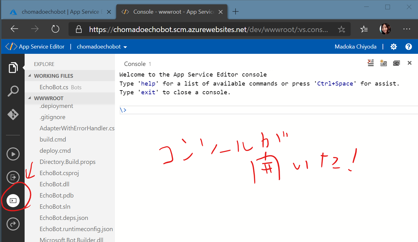Toggle the Console icon in sidebar
This screenshot has height=242, width=418.
point(13,201)
